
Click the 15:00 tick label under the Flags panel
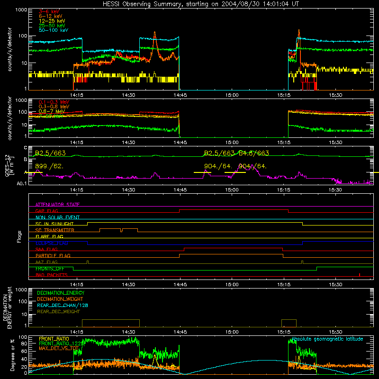coord(232,285)
